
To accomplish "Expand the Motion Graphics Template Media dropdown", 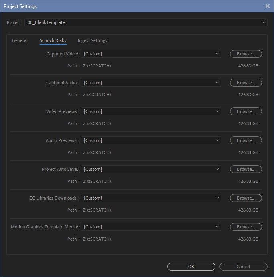I will pos(151,227).
